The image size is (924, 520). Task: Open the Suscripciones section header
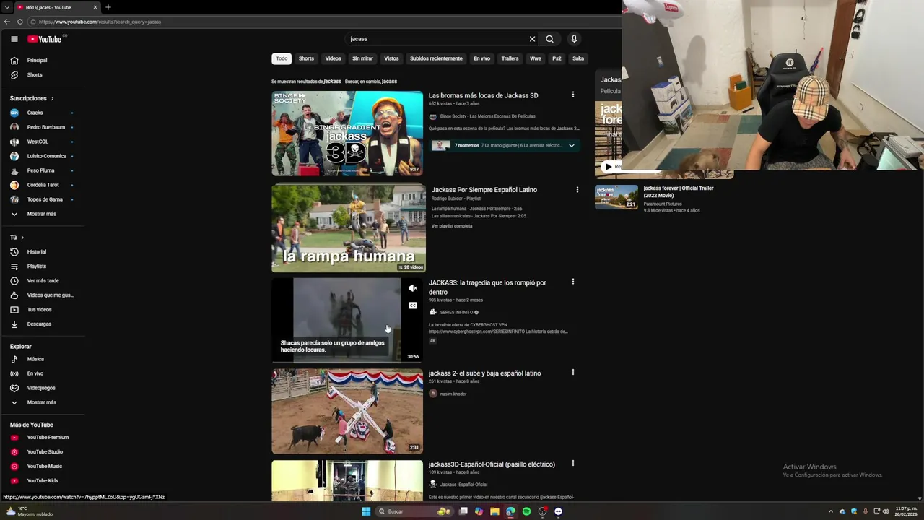(x=32, y=98)
